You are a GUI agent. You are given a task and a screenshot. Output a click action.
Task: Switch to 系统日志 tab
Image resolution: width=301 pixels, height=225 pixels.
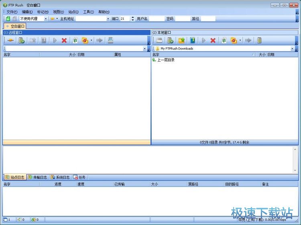[x=60, y=177]
